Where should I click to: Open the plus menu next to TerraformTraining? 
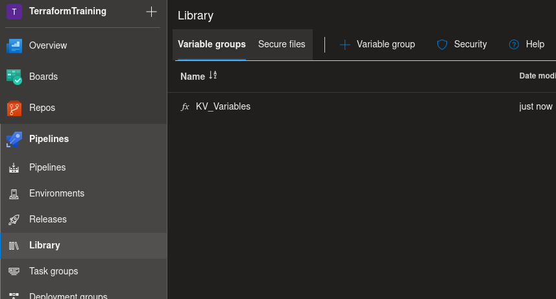click(x=151, y=11)
